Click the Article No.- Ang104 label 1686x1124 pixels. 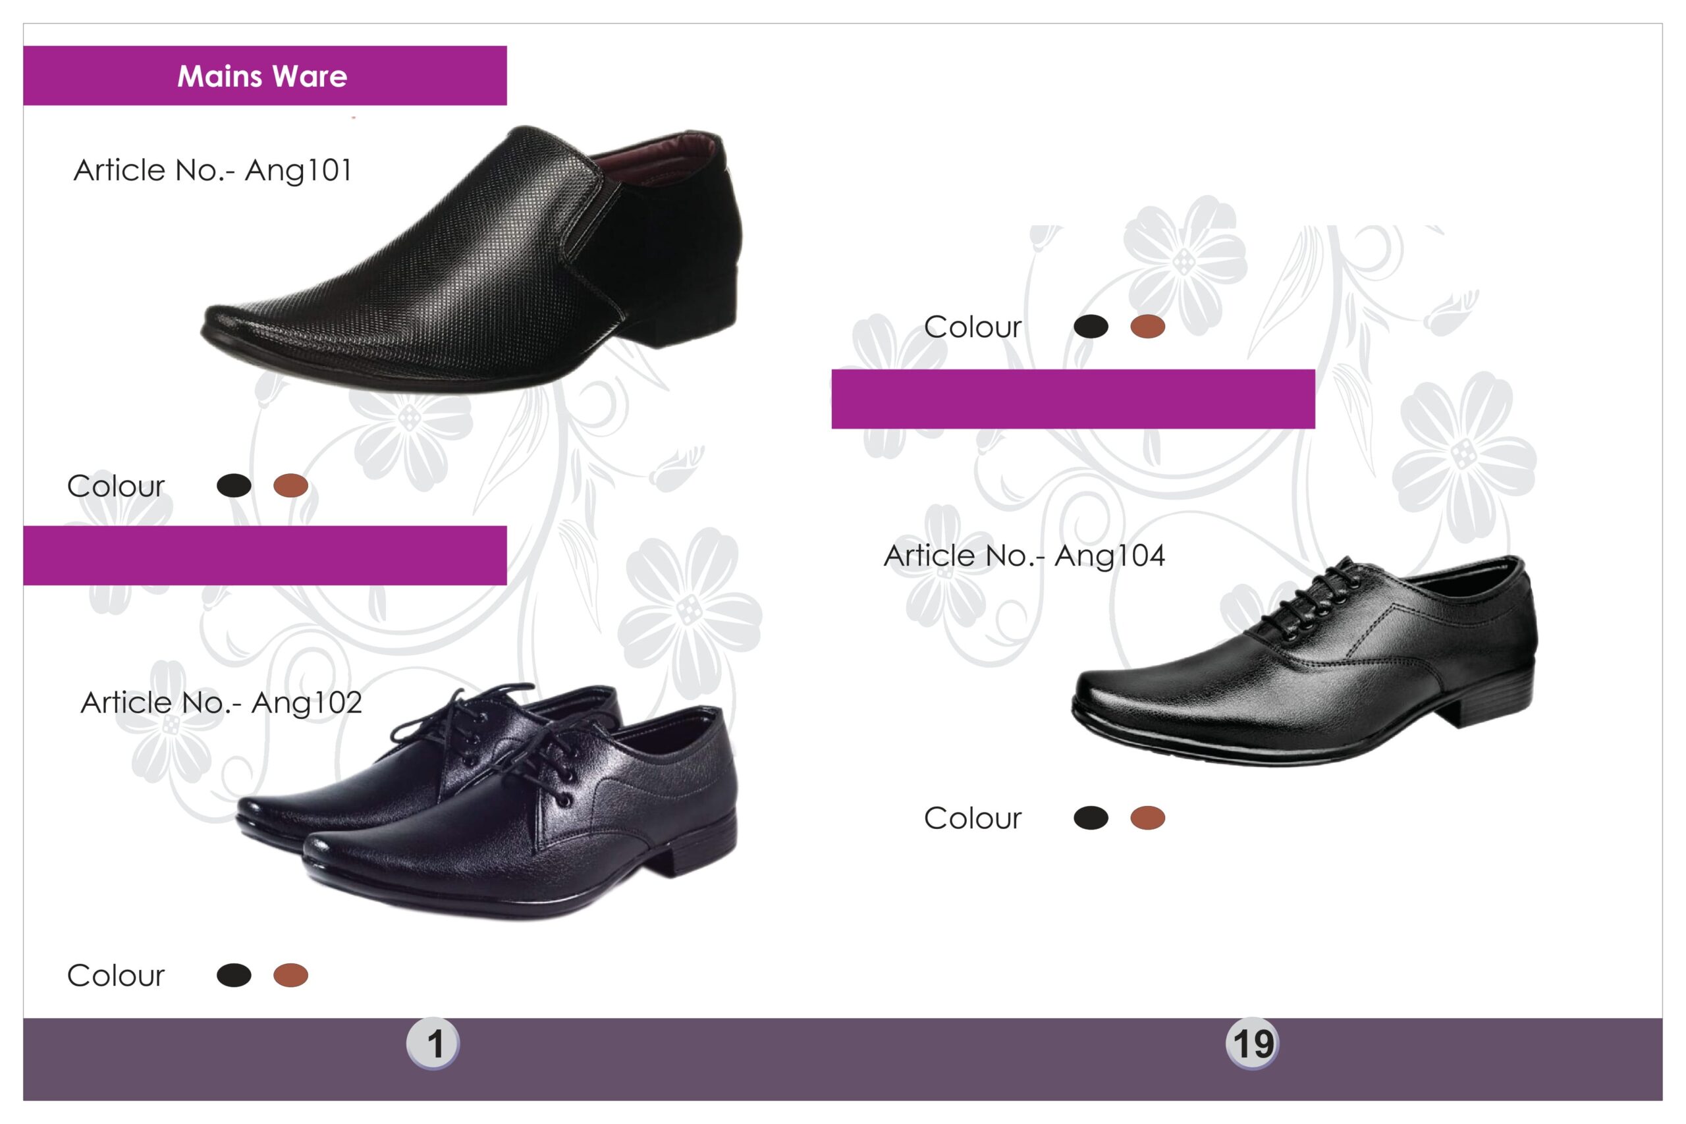pyautogui.click(x=1024, y=556)
